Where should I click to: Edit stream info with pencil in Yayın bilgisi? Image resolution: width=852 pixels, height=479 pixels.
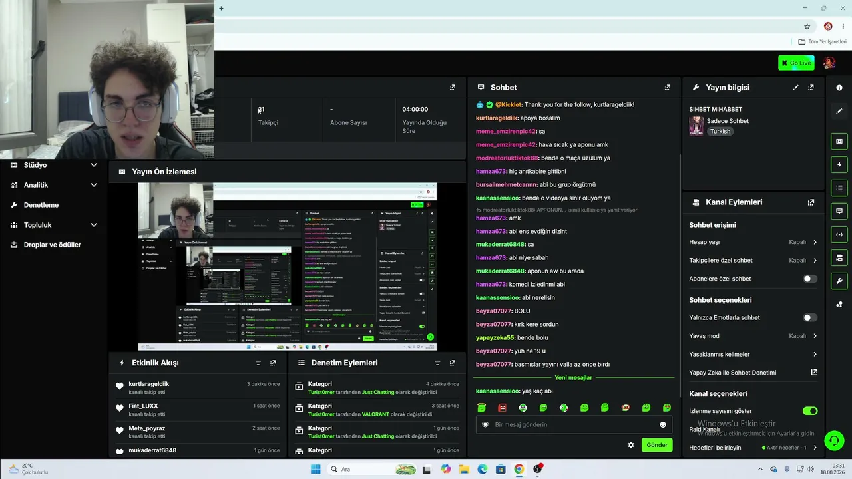[x=795, y=87]
